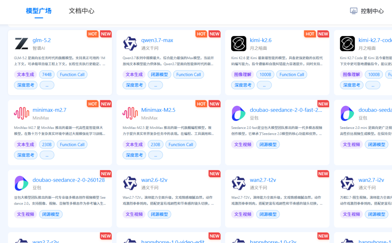
Task: Click the NEW badge on wan2.7-t2v card
Action: pos(323,174)
